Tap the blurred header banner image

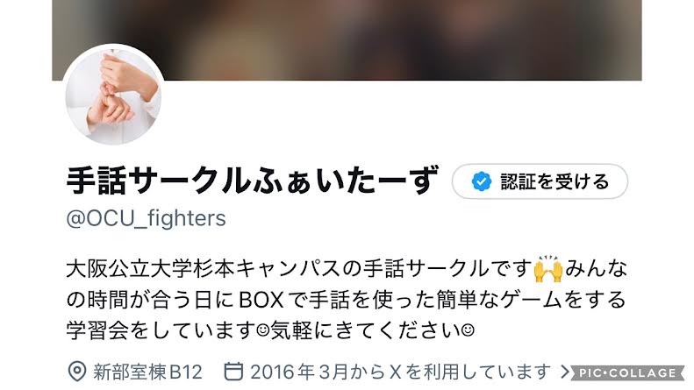[x=347, y=39]
